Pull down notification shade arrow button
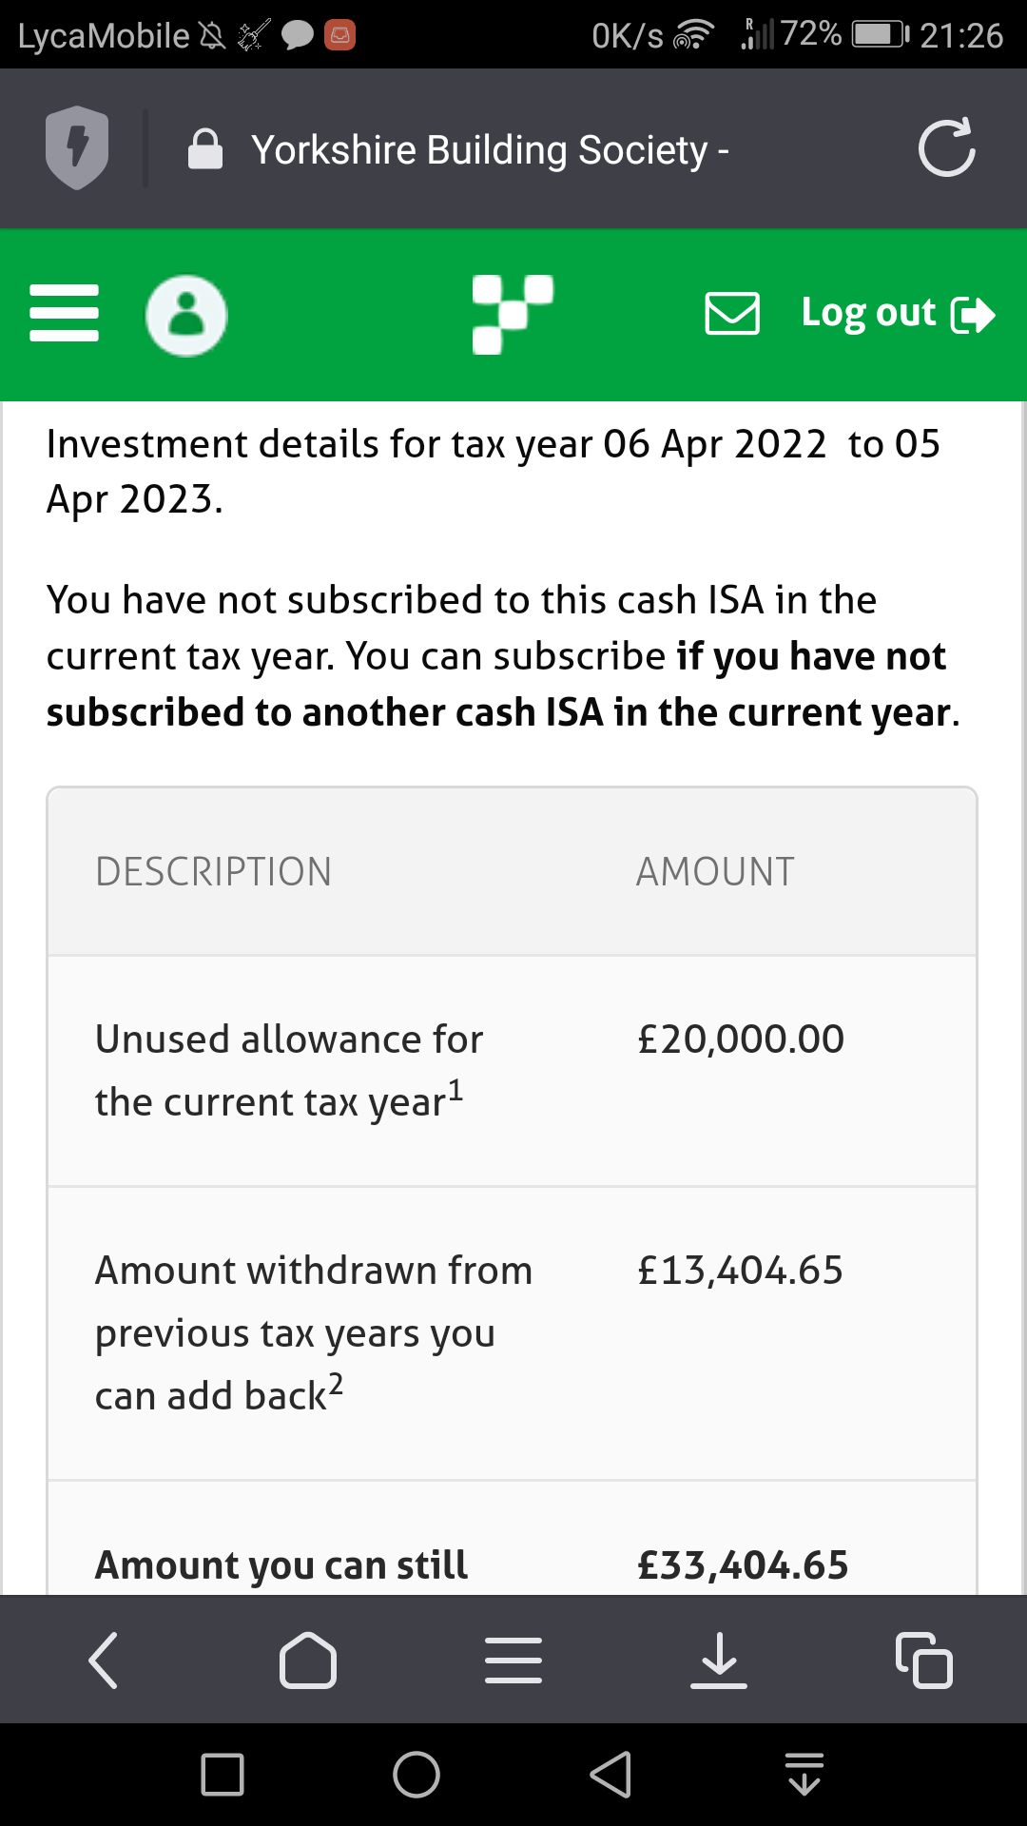The width and height of the screenshot is (1027, 1826). pos(804,1775)
